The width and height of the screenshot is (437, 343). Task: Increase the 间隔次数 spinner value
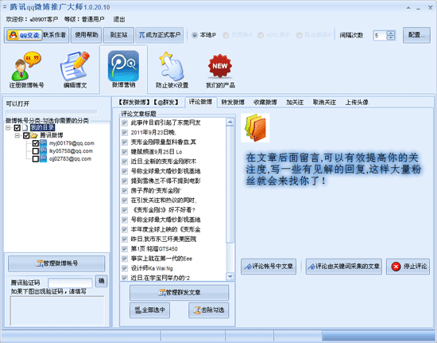pos(391,33)
